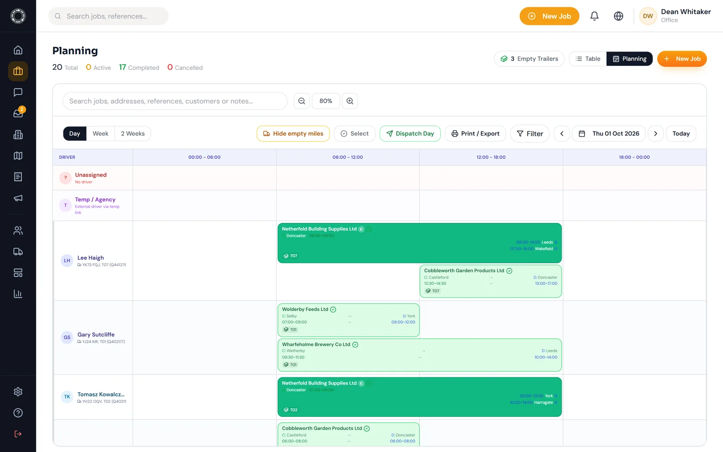
Task: Toggle Select mode
Action: pos(355,134)
